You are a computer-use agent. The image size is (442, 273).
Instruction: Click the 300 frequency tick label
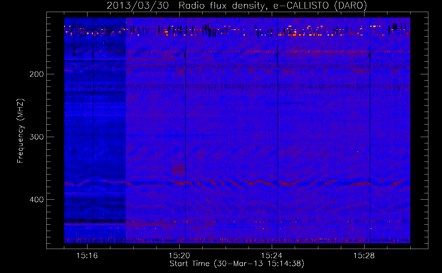point(36,136)
